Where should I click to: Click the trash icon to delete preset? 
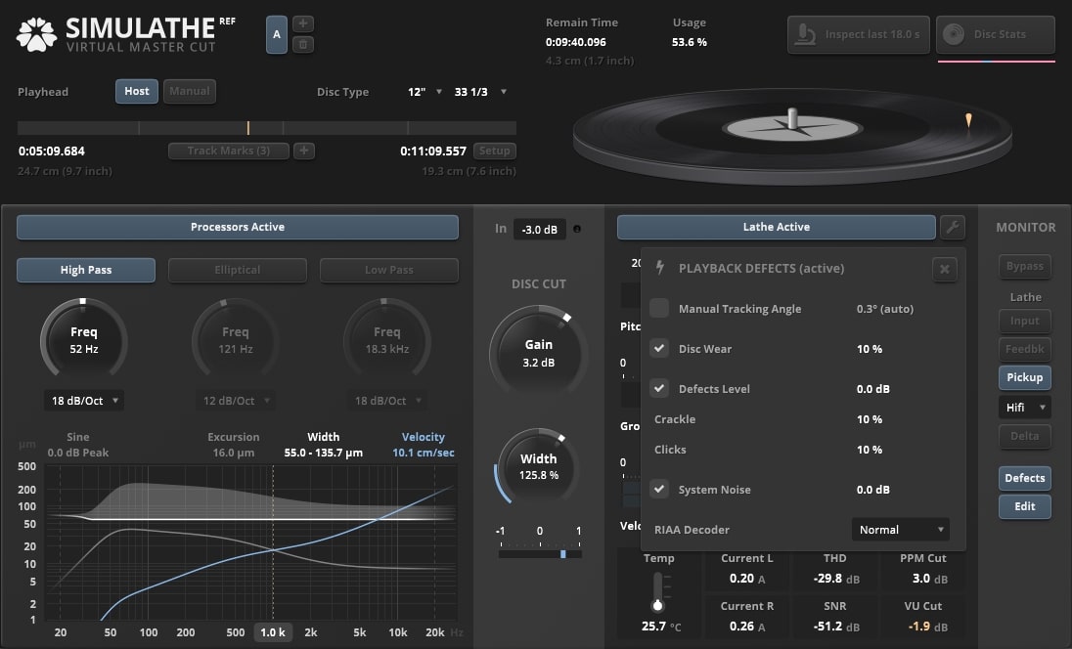click(304, 44)
